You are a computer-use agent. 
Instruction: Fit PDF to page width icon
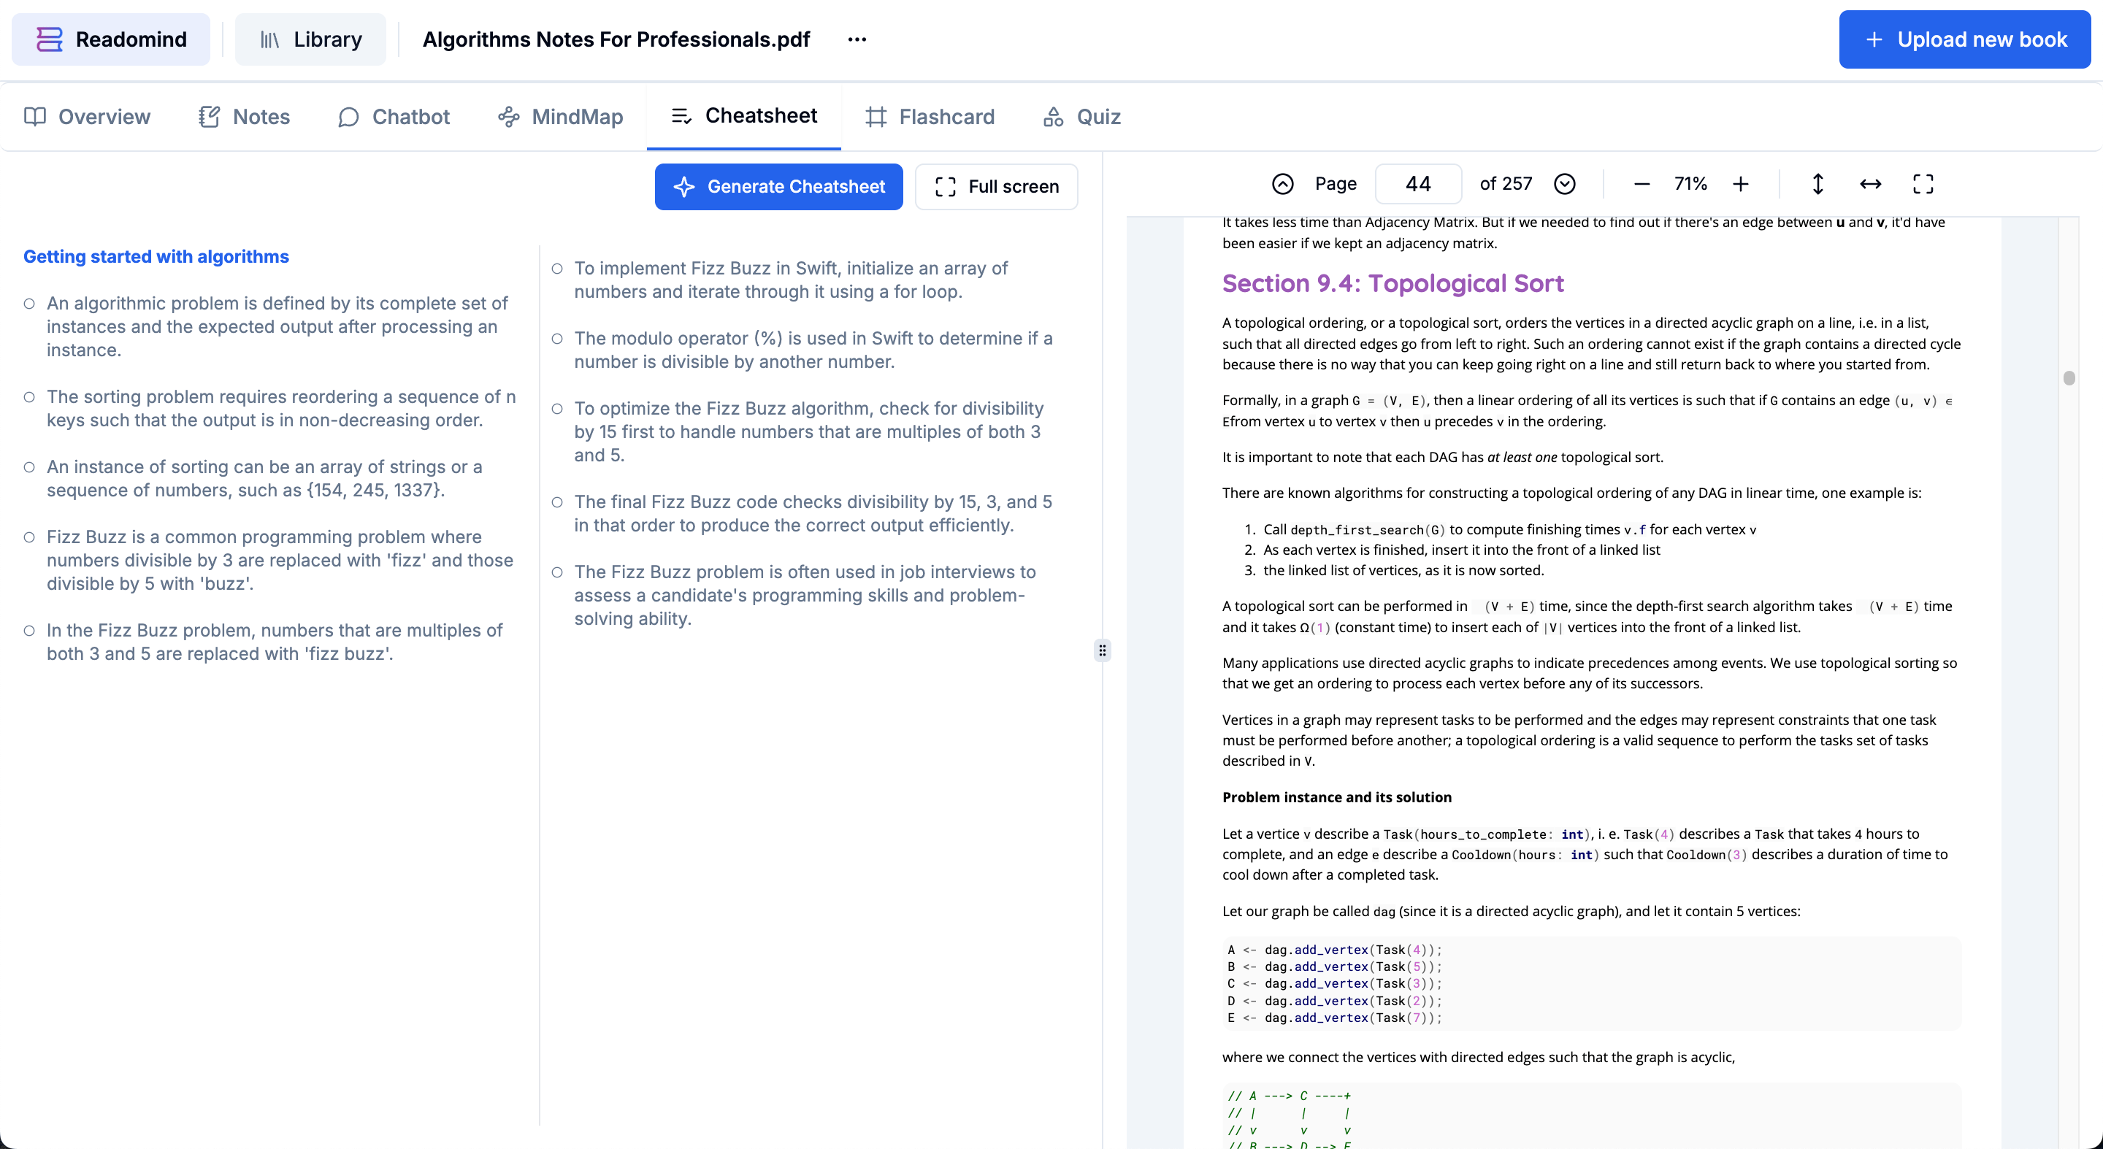[1870, 185]
